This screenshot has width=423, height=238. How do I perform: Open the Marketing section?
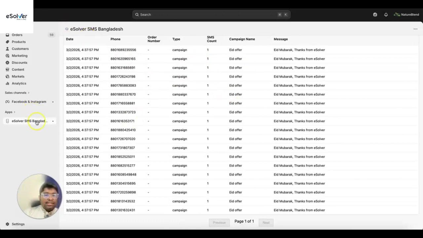tap(20, 56)
